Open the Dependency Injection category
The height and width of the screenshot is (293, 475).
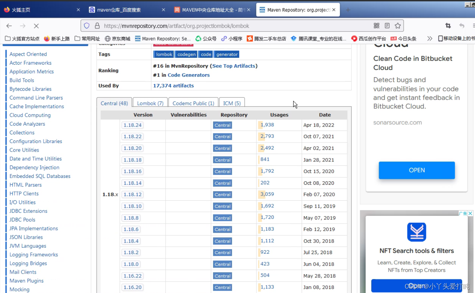pos(34,167)
